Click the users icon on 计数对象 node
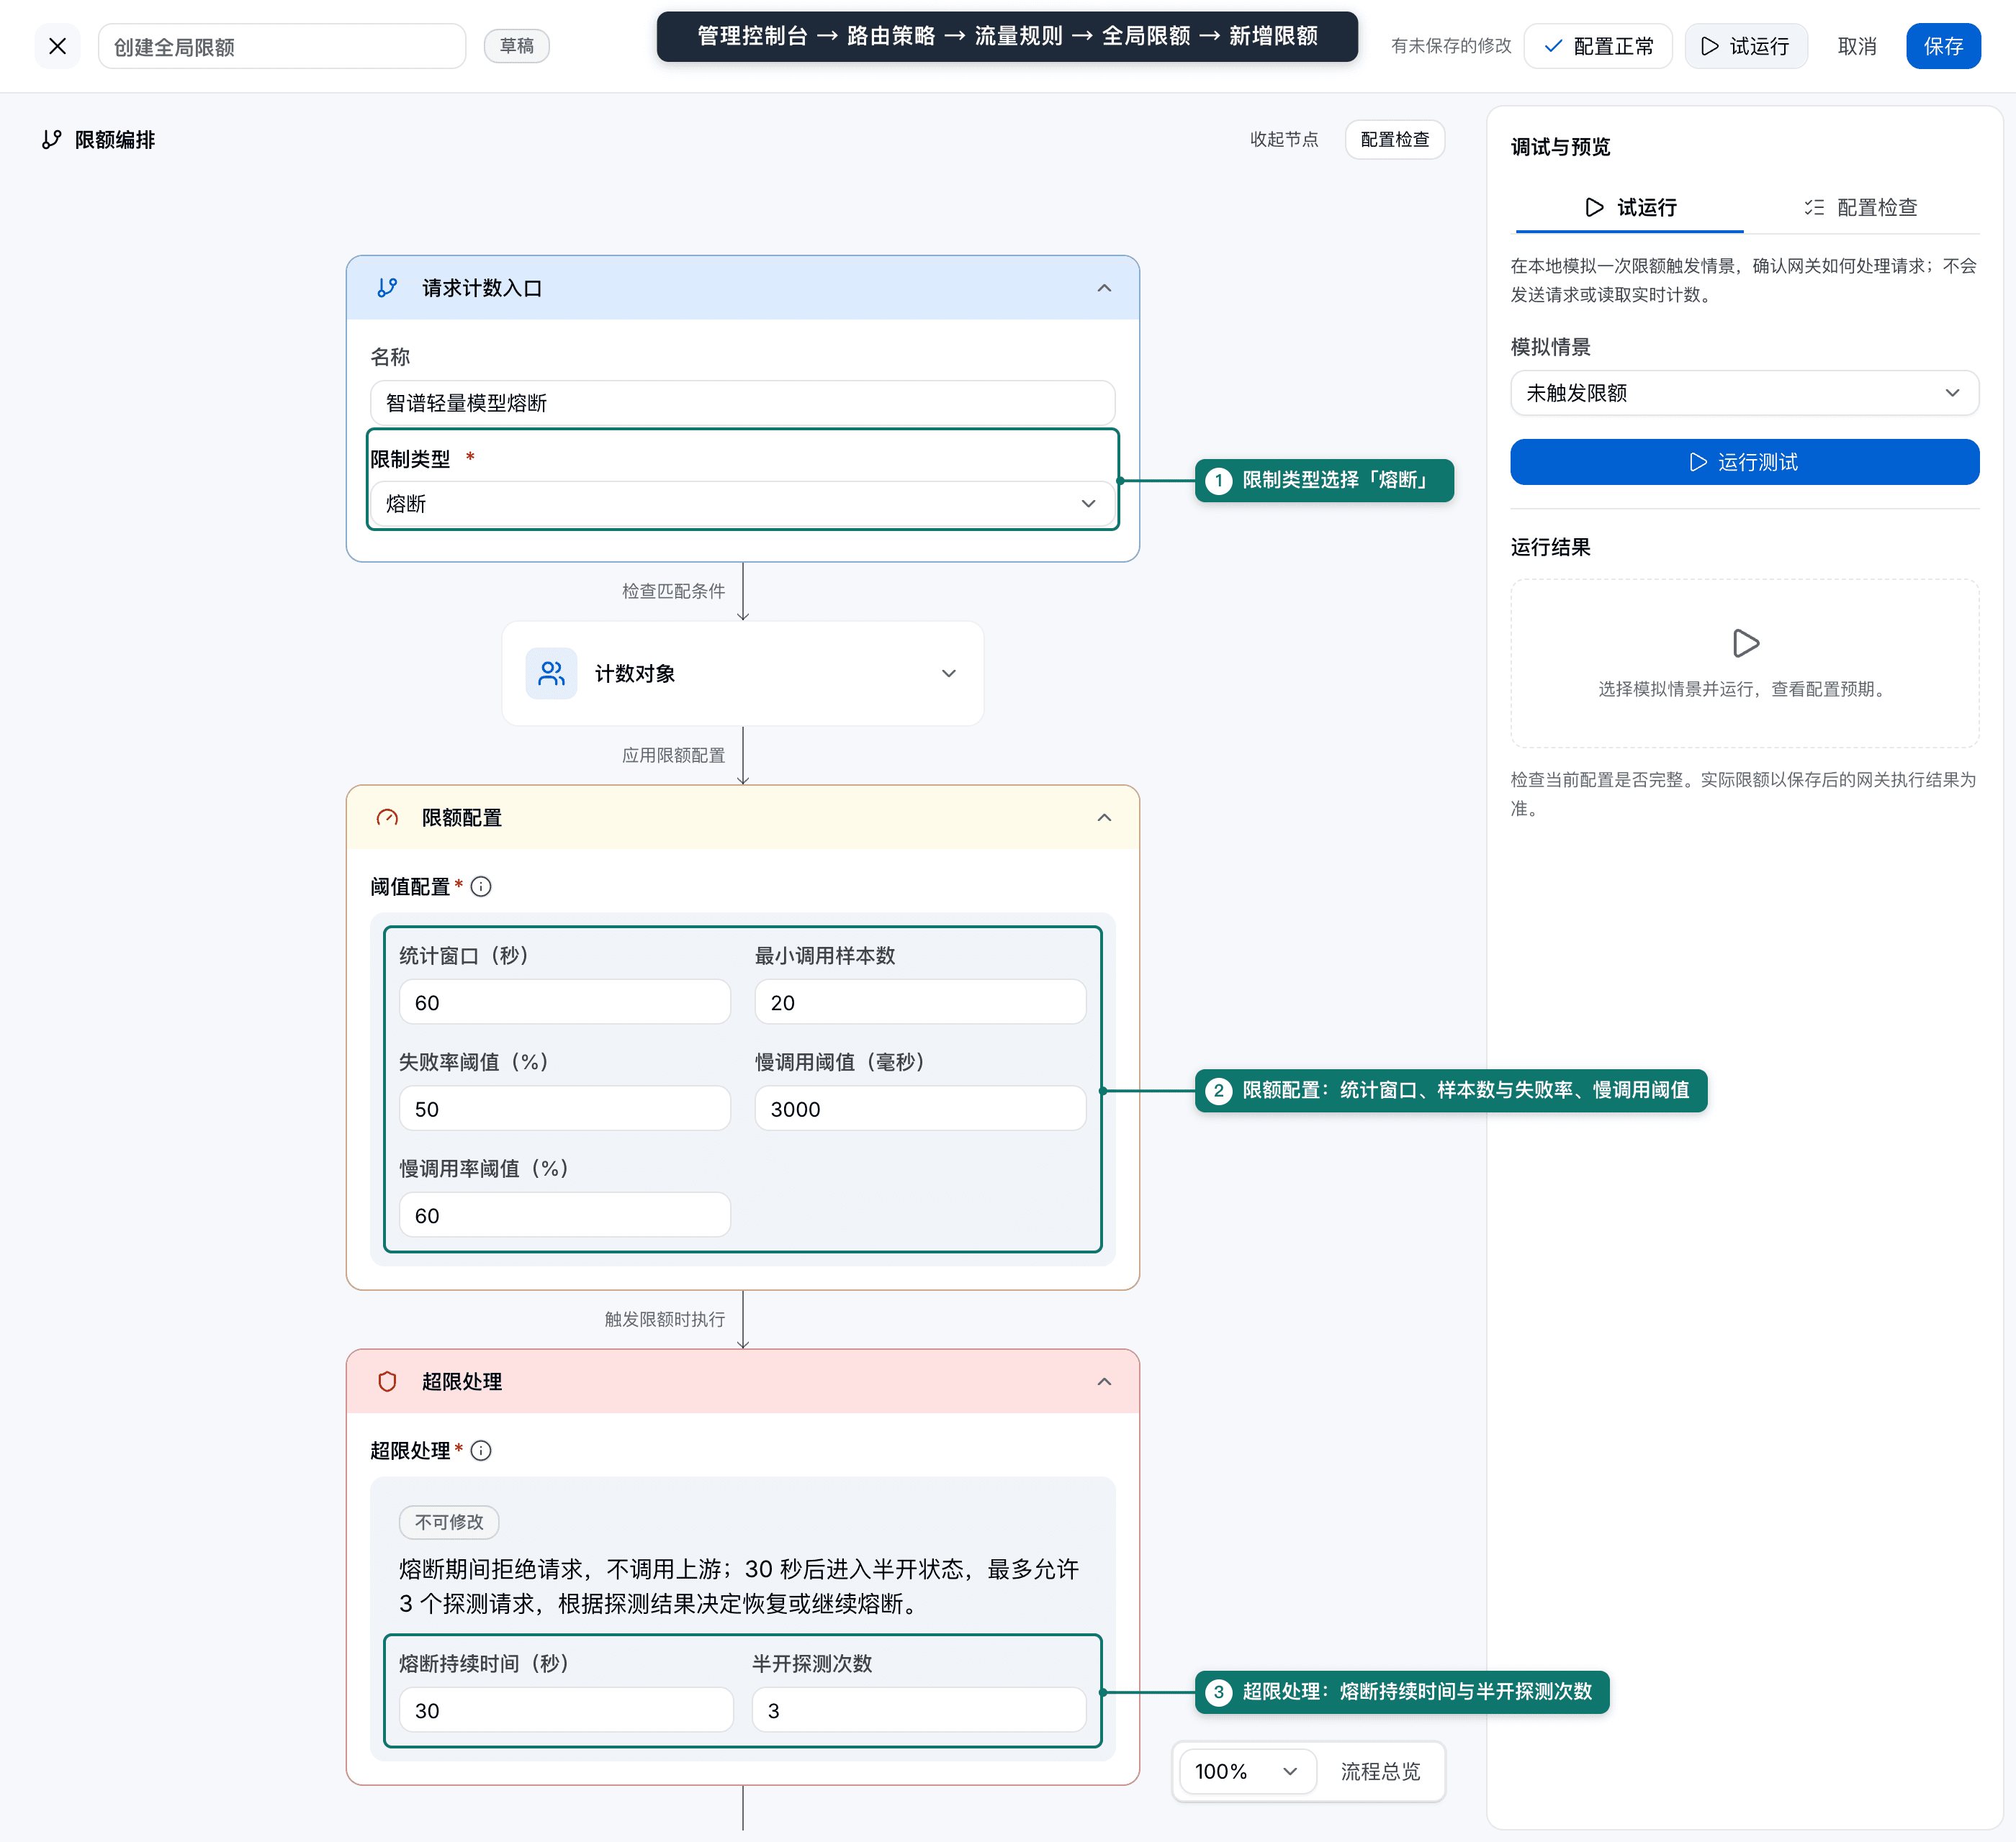2016x1842 pixels. click(551, 673)
